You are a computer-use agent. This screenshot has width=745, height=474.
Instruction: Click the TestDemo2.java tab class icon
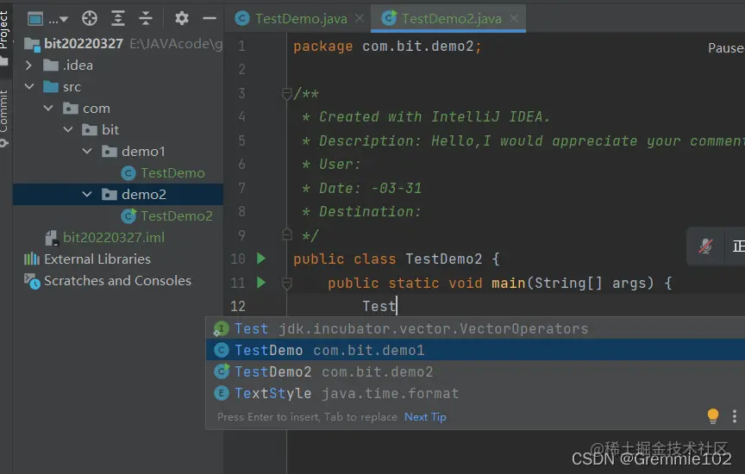point(389,18)
